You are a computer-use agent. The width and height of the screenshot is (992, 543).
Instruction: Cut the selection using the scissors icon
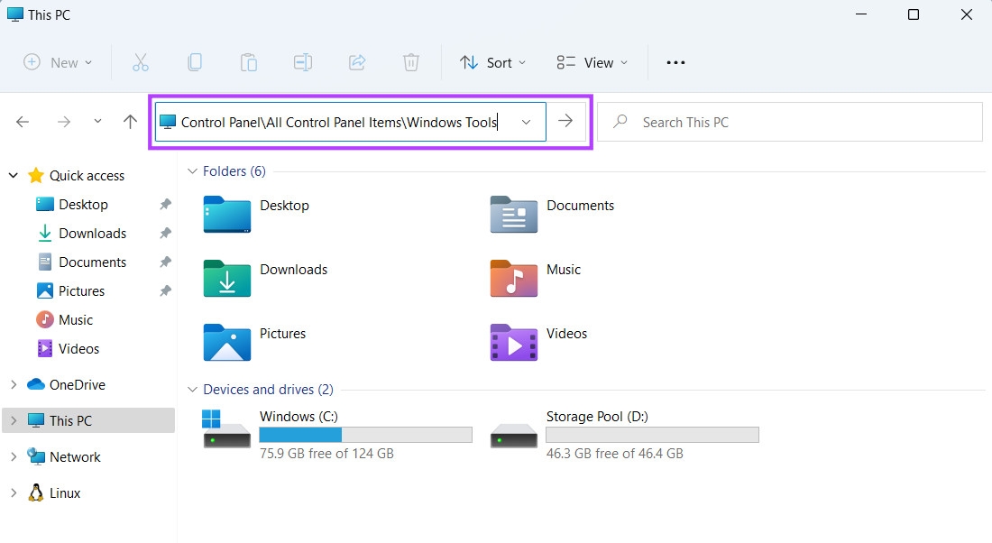tap(140, 62)
